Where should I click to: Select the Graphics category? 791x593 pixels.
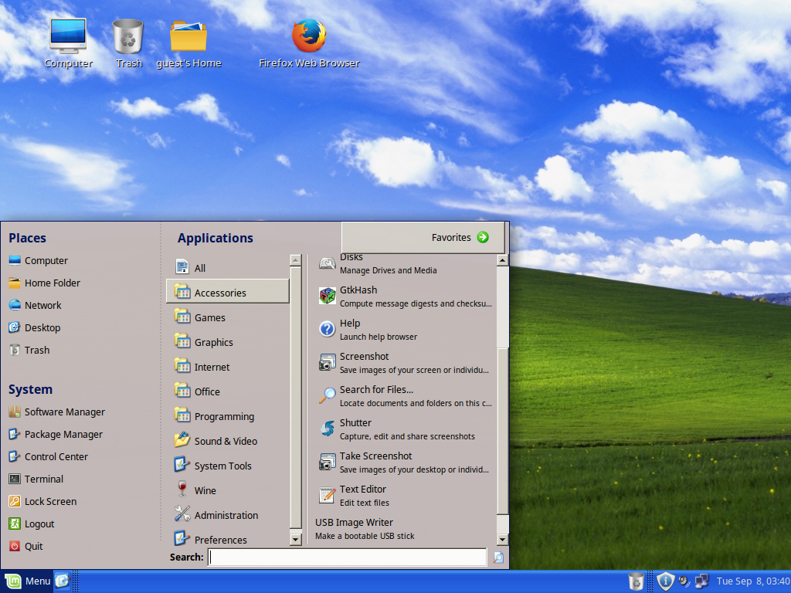click(x=213, y=342)
